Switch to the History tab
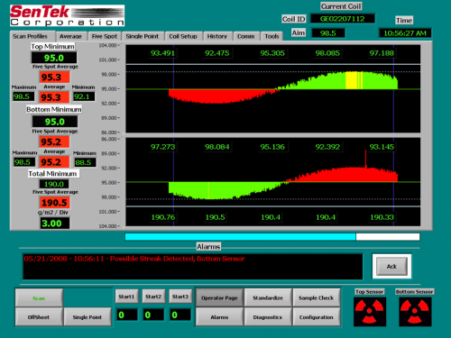The image size is (451, 338). 217,36
